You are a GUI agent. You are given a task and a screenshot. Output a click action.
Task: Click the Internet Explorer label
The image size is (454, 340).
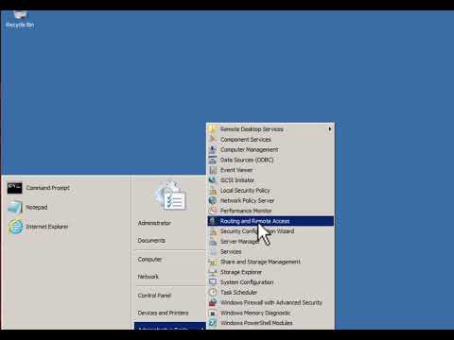pyautogui.click(x=47, y=227)
